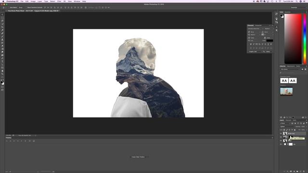Open the Window menu
The height and width of the screenshot is (173, 308).
click(x=77, y=1)
